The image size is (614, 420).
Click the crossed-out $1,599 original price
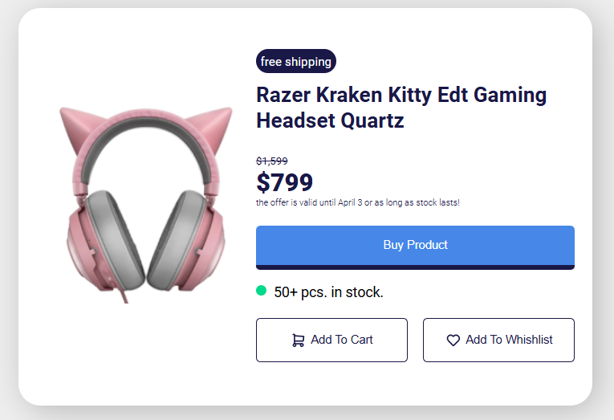[272, 161]
